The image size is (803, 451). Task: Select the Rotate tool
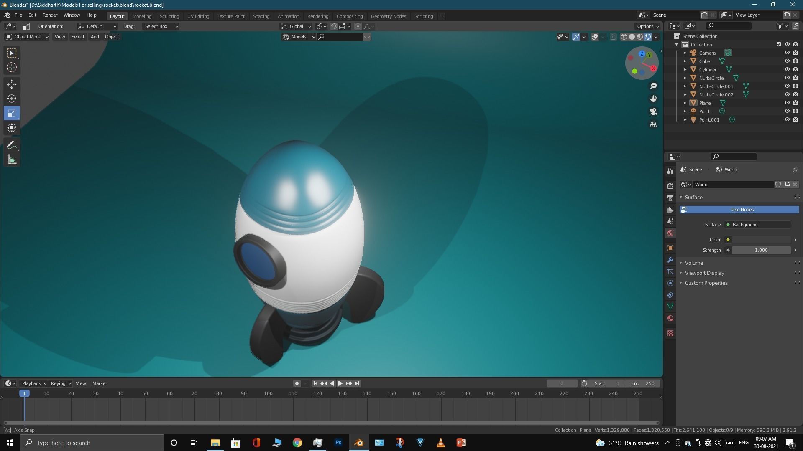(12, 99)
